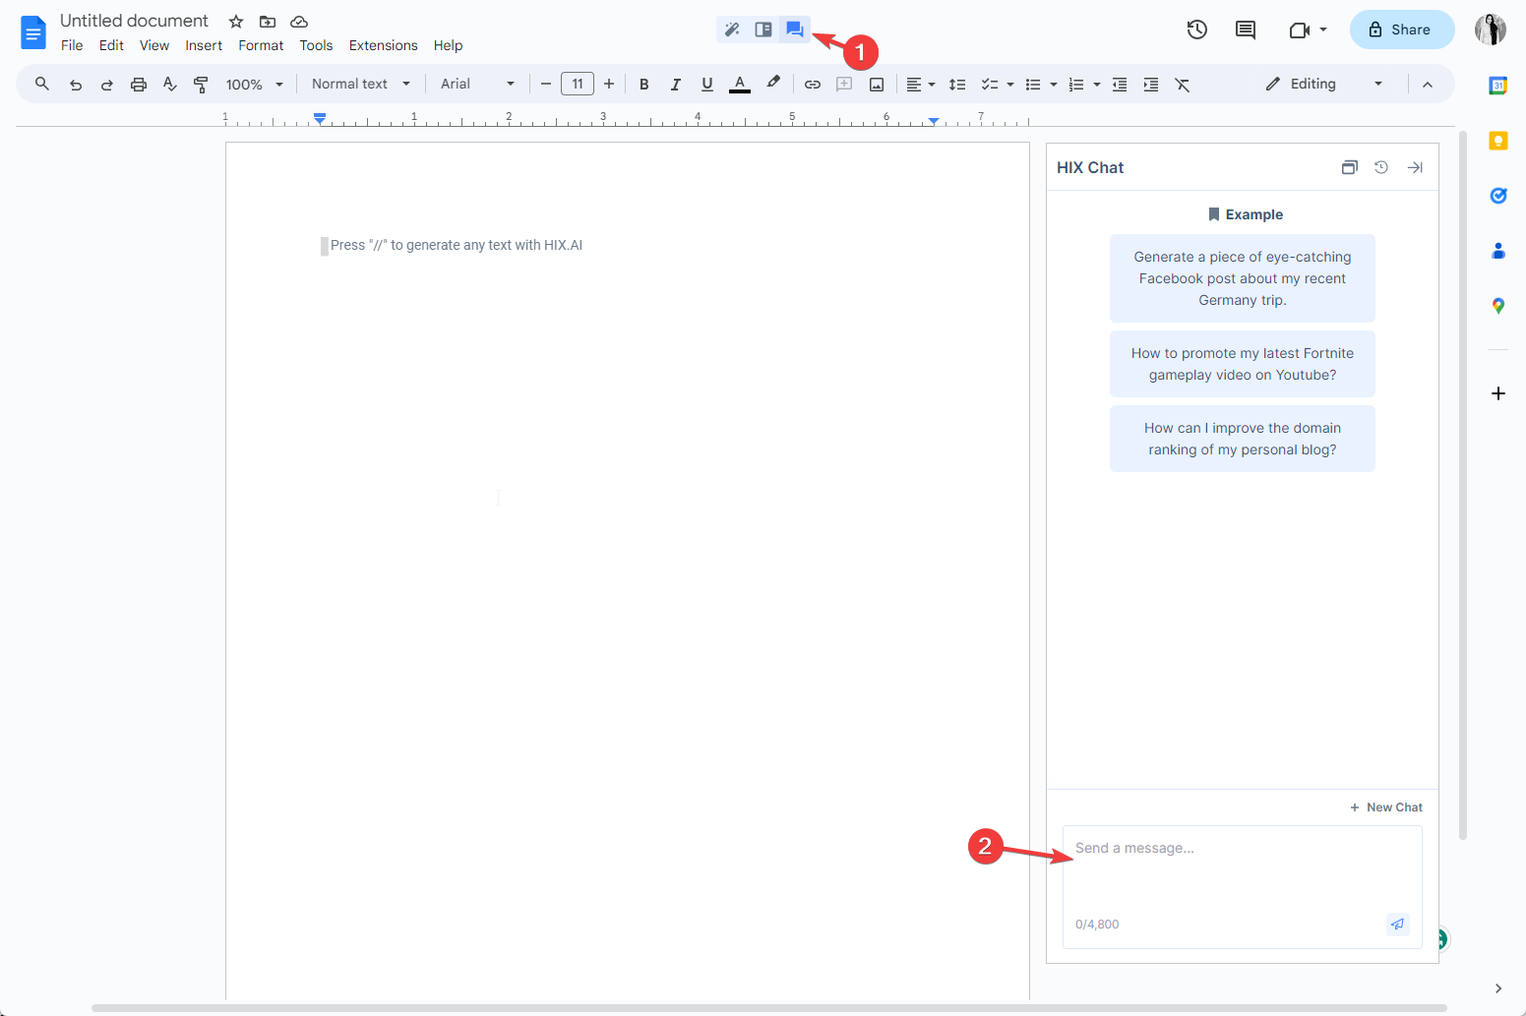Redo the last action
The width and height of the screenshot is (1526, 1016).
point(107,85)
